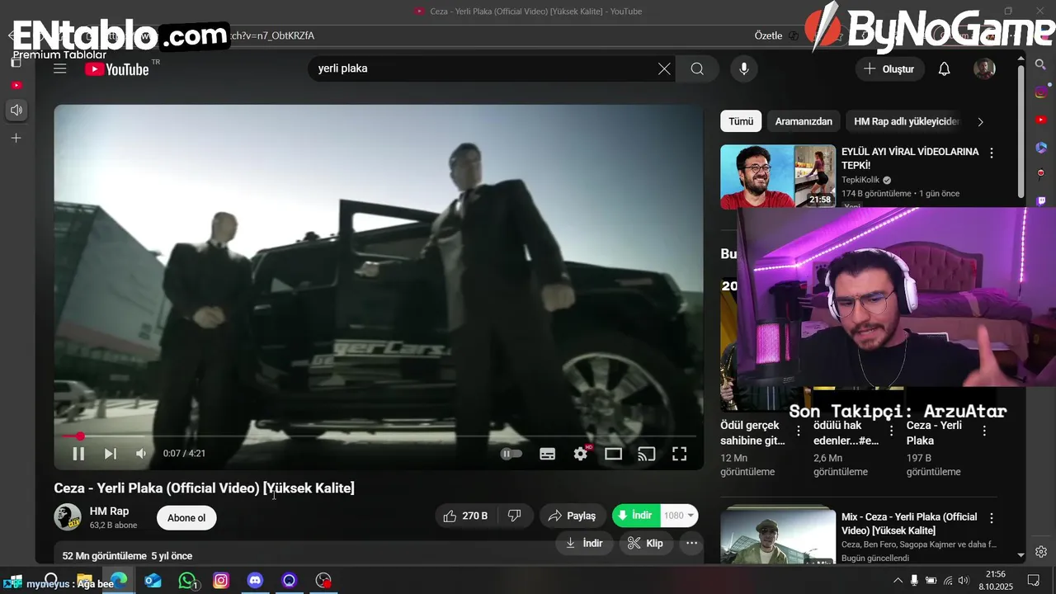Toggle subtitles in the player
Screen dimensions: 1056x594
tap(547, 454)
